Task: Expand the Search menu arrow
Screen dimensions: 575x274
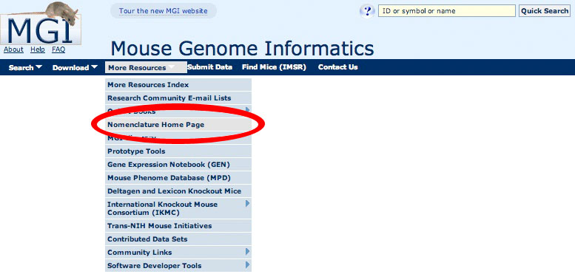Action: tap(39, 67)
